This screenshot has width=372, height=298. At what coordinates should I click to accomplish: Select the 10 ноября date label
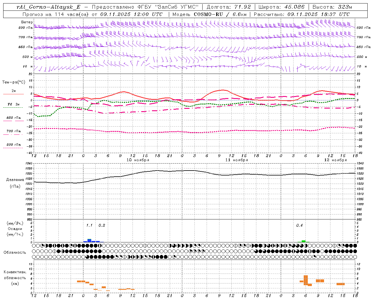tap(138, 160)
